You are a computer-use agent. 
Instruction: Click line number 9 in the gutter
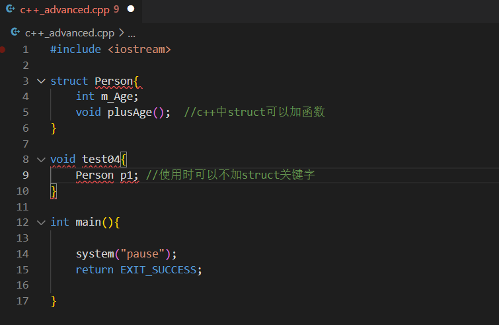point(25,175)
